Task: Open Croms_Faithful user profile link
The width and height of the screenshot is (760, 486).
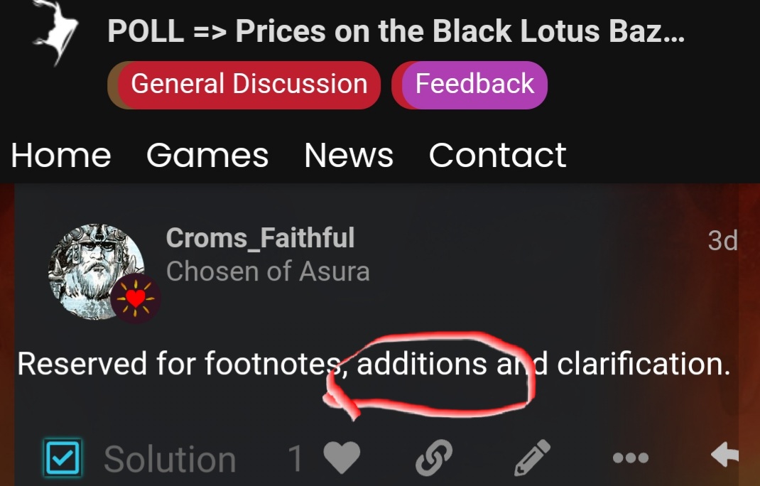Action: 260,237
